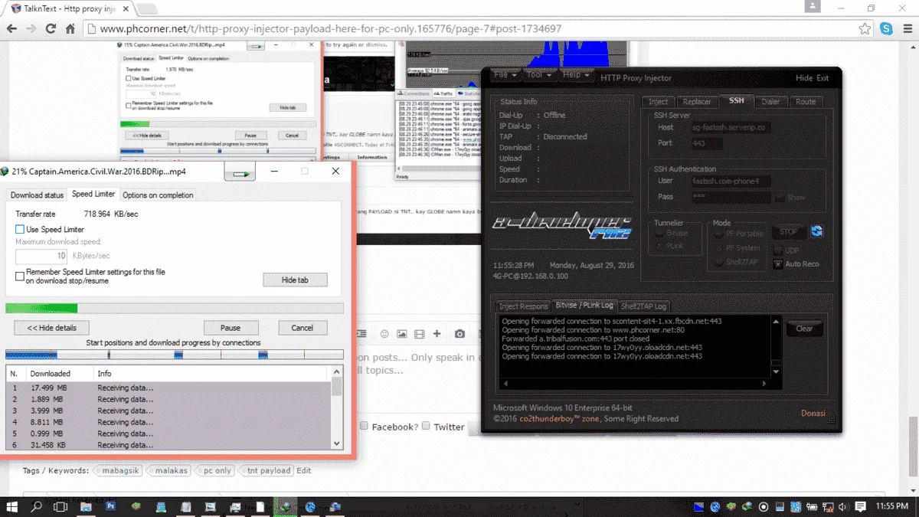919x517 pixels.
Task: Open Task View on the taskbar
Action: [61, 506]
